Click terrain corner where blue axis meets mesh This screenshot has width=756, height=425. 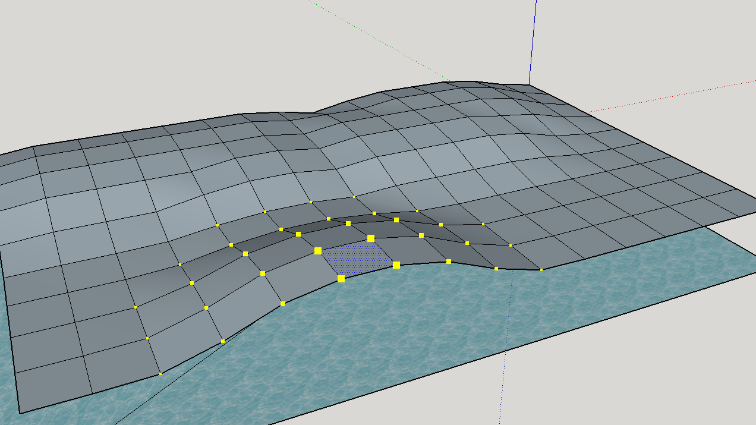529,84
